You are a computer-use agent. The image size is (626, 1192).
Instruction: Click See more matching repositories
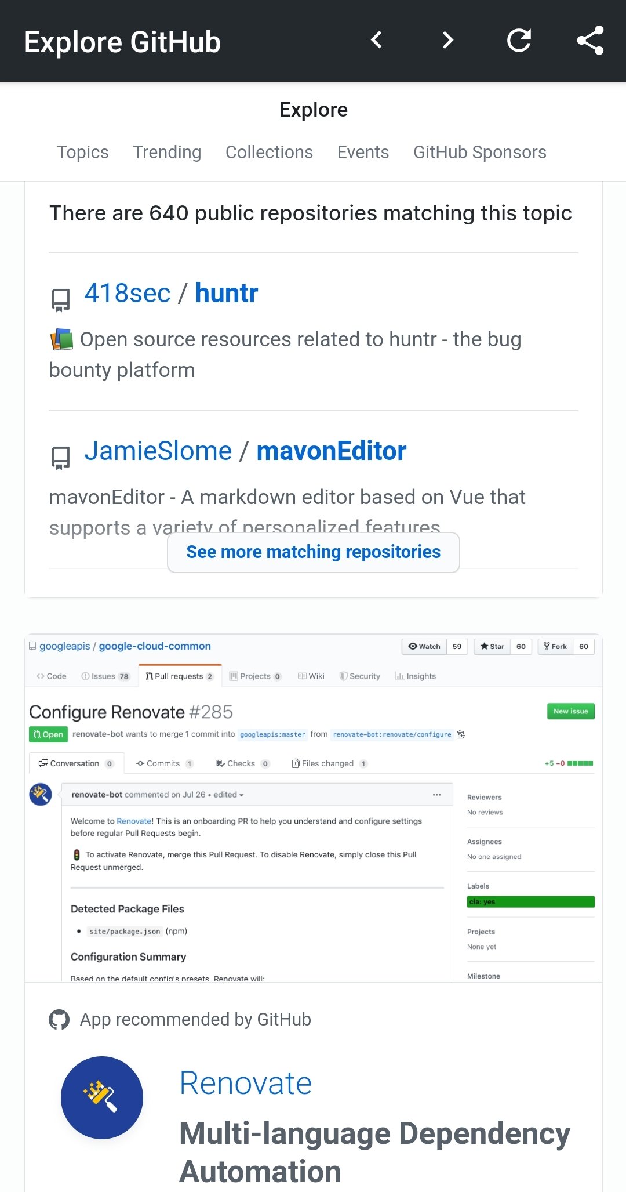click(314, 552)
